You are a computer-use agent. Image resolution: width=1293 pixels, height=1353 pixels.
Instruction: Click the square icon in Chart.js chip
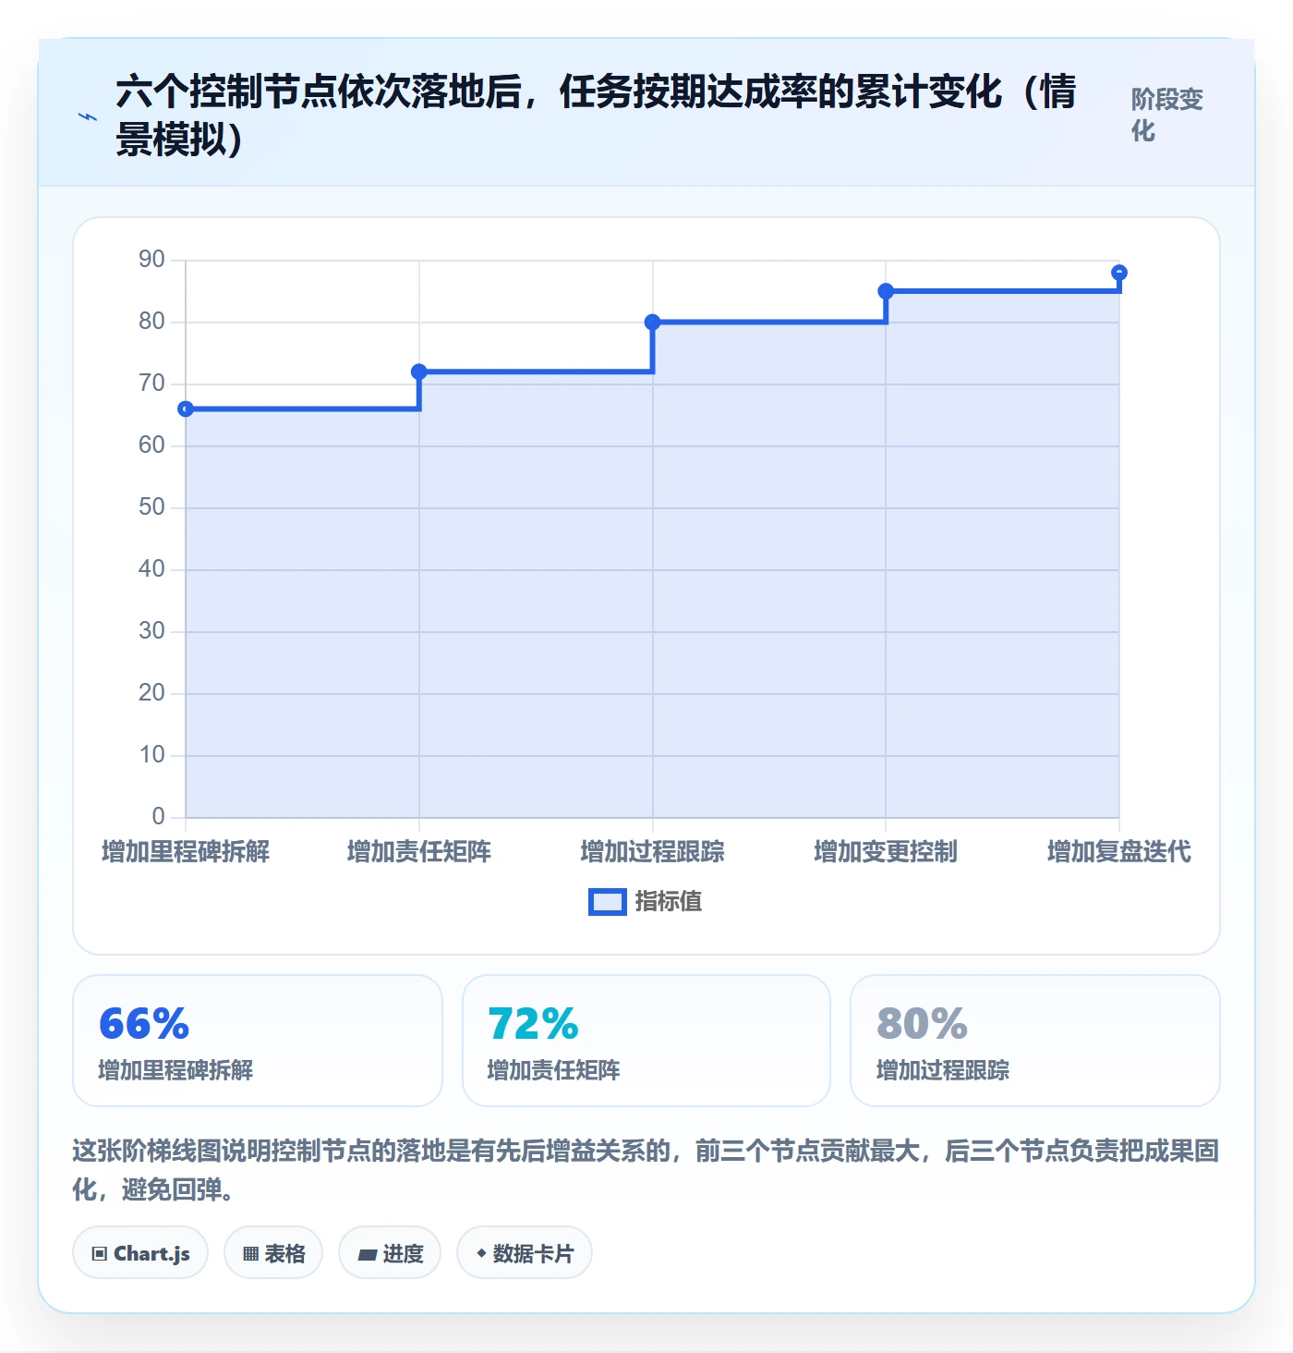tap(100, 1254)
